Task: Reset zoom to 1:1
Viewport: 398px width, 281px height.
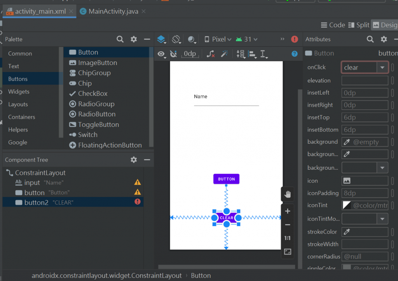Action: point(287,238)
